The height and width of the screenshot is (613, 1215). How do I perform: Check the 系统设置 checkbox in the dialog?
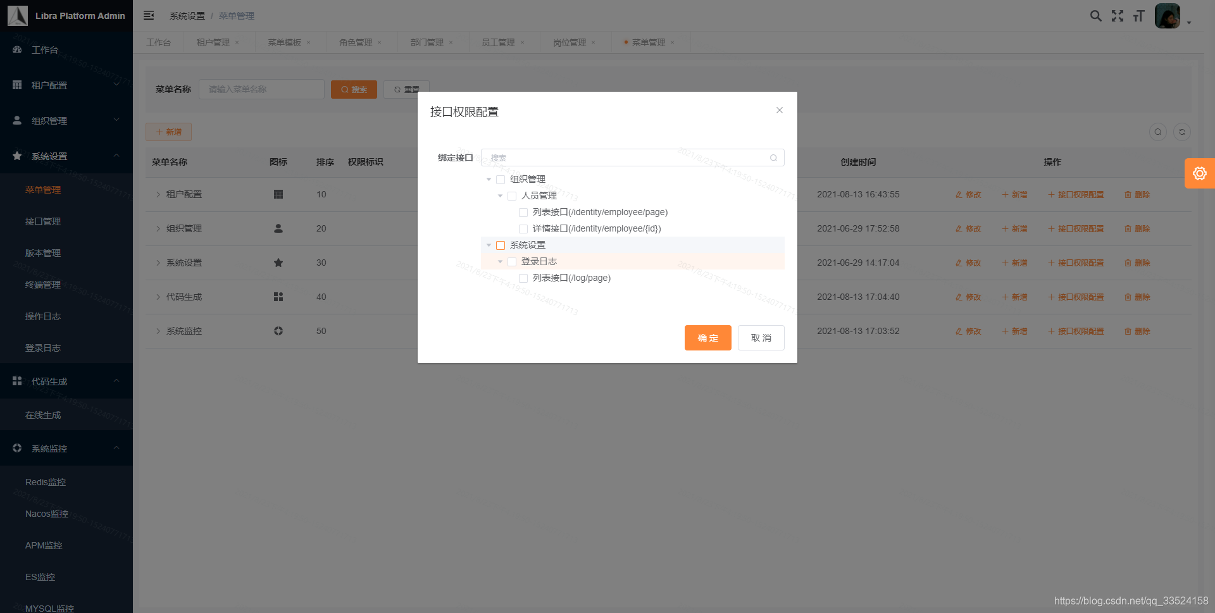point(501,245)
